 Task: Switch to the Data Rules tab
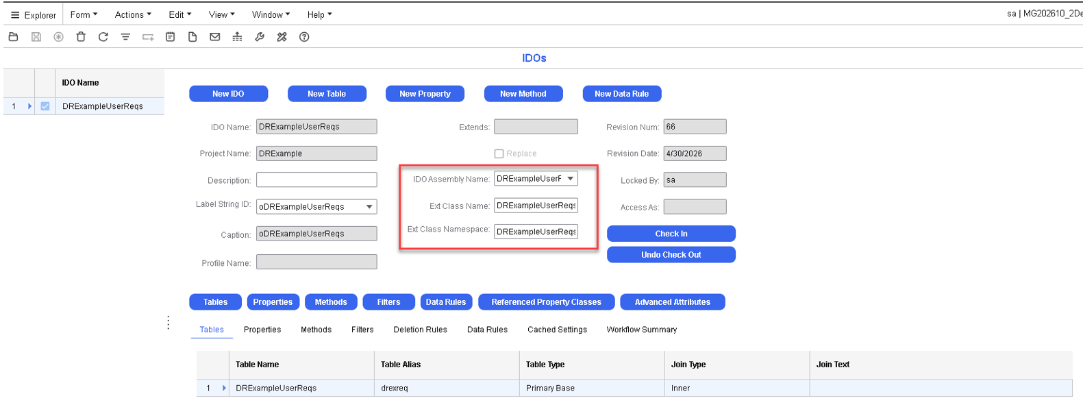pos(487,330)
